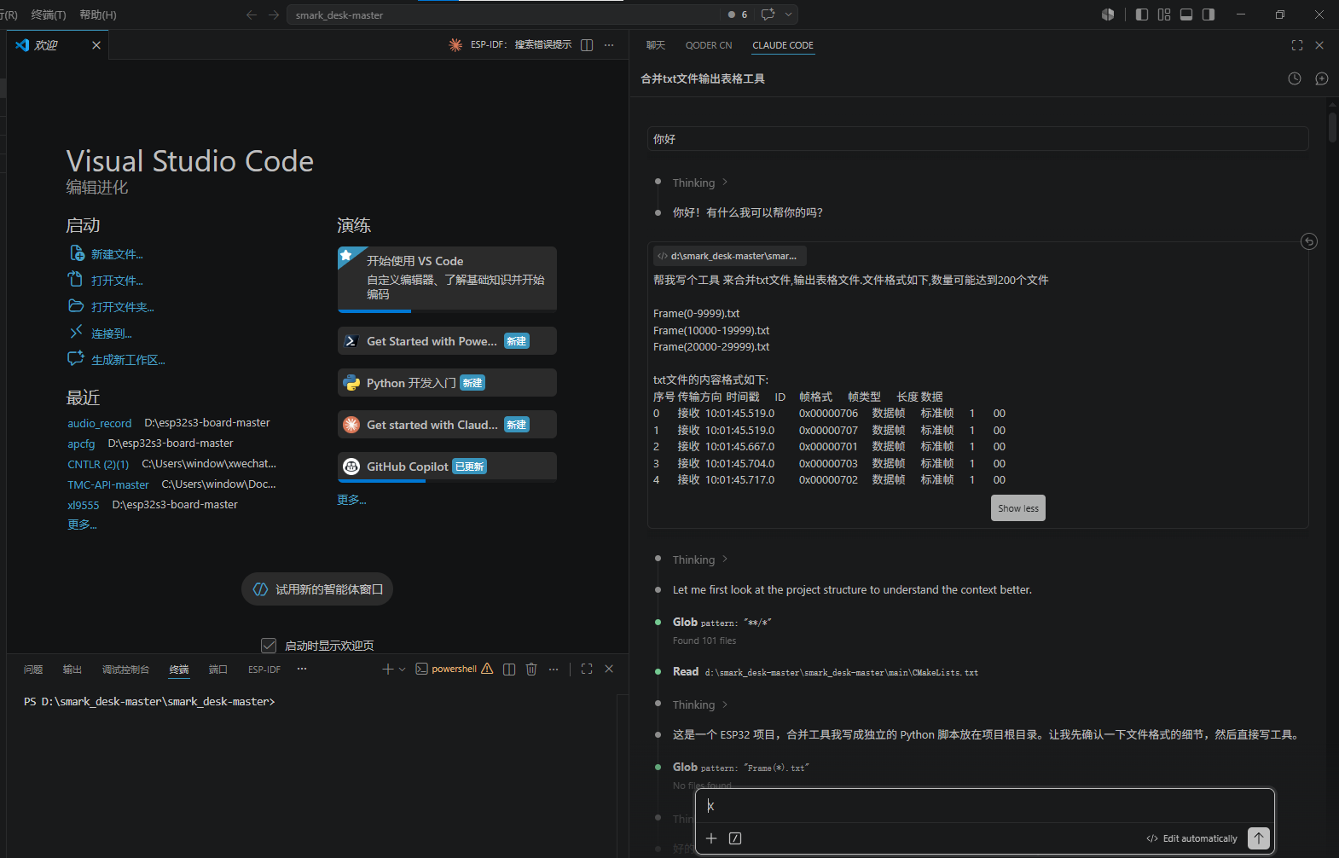The width and height of the screenshot is (1339, 858).
Task: Open Get started with Claude walkthrough
Action: [x=447, y=425]
